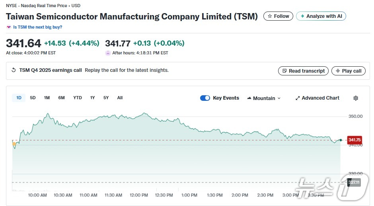
Task: Show the 6M chart range
Action: point(61,98)
